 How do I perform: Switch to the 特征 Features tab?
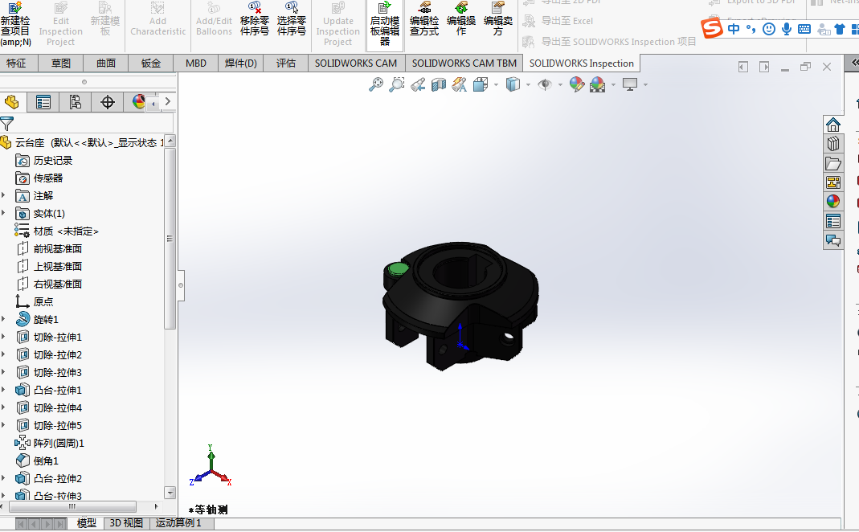16,63
